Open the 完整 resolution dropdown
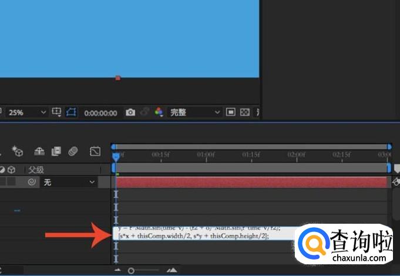400x276 pixels. coord(194,112)
